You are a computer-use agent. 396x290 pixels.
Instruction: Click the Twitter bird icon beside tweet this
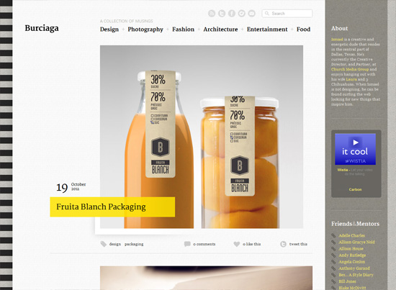point(284,244)
